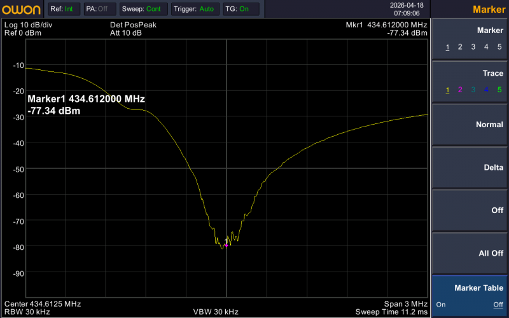Select marker number 5 in Marker row
Screen dimensions: 509x318
click(x=499, y=47)
